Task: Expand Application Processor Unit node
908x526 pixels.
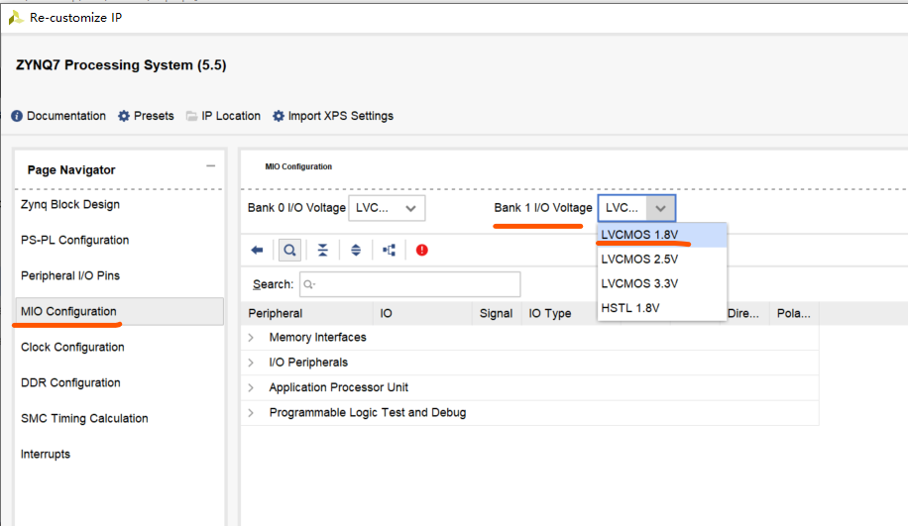Action: coord(251,387)
